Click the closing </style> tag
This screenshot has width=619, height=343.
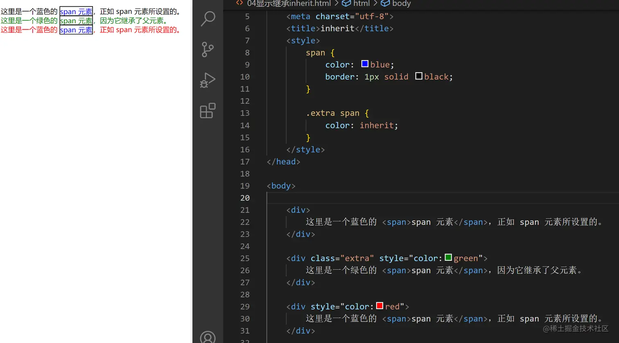point(305,149)
